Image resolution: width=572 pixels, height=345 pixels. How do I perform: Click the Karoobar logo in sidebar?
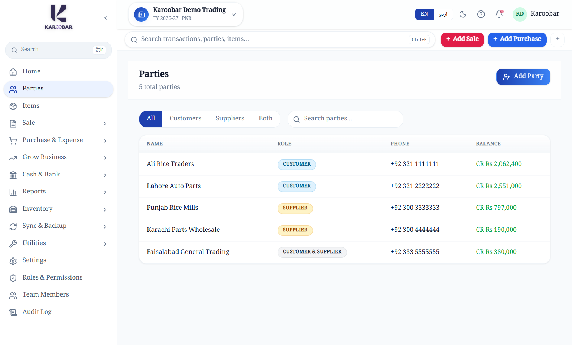point(59,17)
